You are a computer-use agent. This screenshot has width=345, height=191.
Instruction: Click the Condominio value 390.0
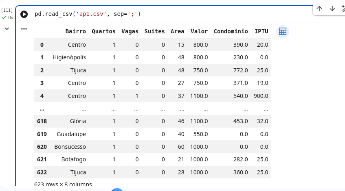click(x=240, y=45)
